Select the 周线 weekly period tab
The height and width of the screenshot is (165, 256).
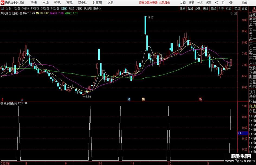point(72,8)
